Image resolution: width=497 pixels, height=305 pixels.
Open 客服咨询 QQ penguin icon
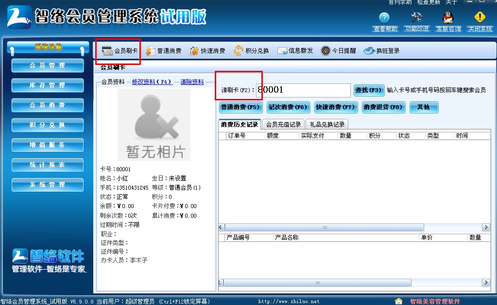(448, 17)
